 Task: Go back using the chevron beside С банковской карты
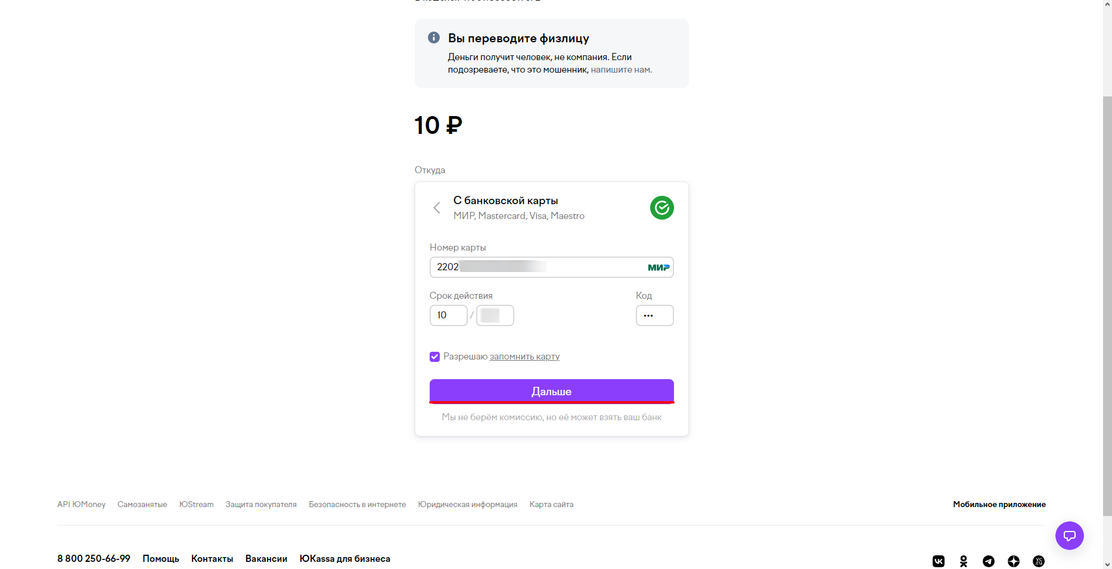[x=437, y=208]
